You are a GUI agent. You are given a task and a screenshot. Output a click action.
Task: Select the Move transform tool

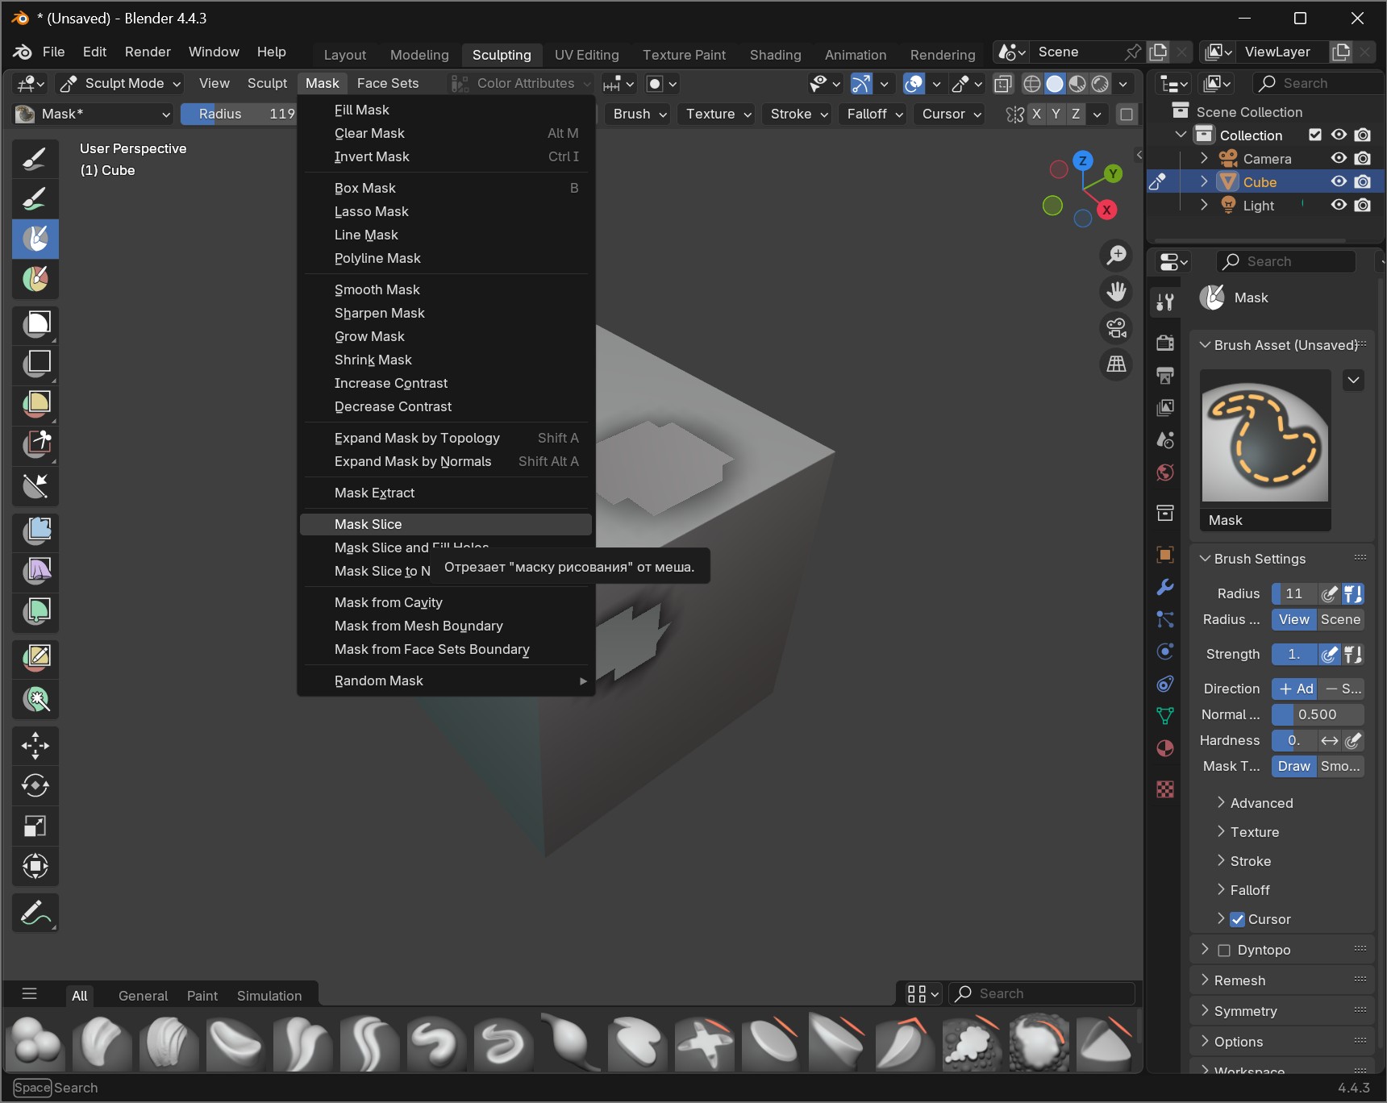[35, 745]
